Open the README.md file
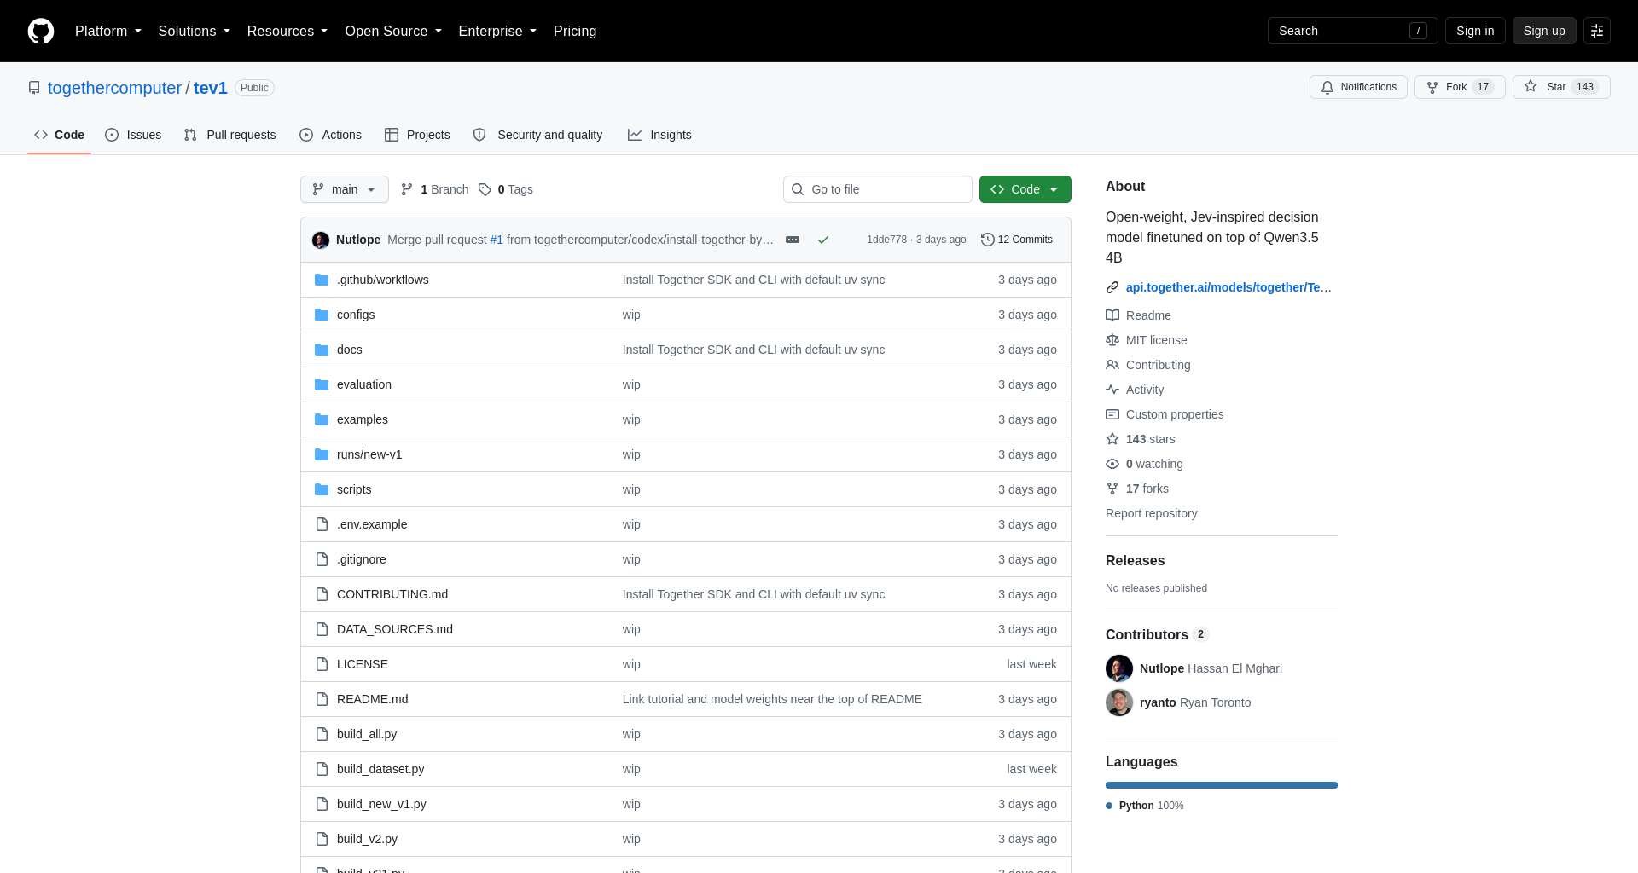The height and width of the screenshot is (873, 1638). [x=373, y=699]
